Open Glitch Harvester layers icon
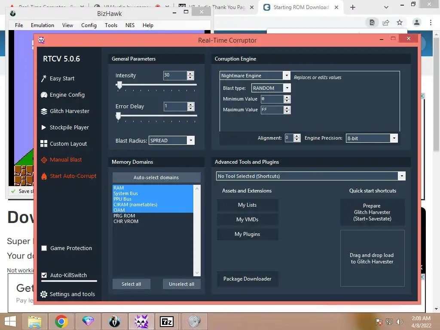Image resolution: width=440 pixels, height=330 pixels. tap(44, 111)
